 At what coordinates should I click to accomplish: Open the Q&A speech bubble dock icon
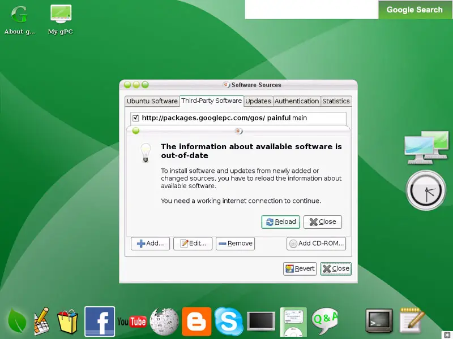(x=324, y=321)
